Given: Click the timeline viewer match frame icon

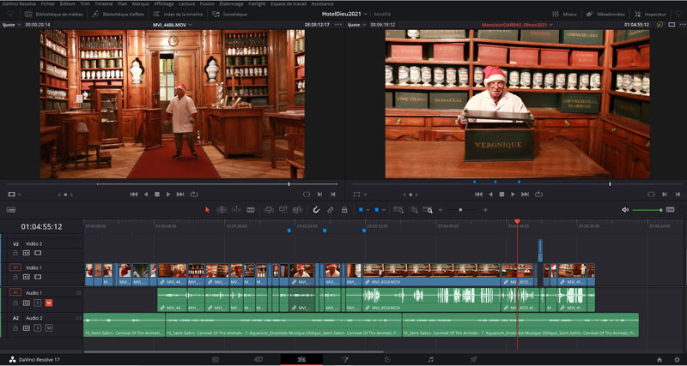Looking at the screenshot, I should tap(652, 195).
